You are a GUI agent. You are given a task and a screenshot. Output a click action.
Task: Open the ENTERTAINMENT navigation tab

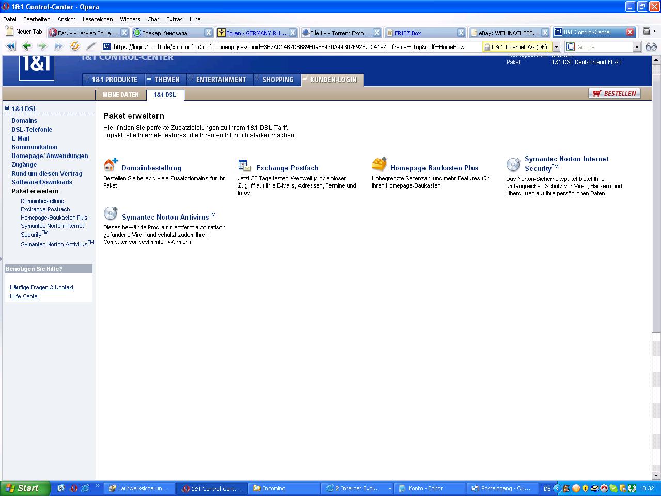(x=219, y=80)
